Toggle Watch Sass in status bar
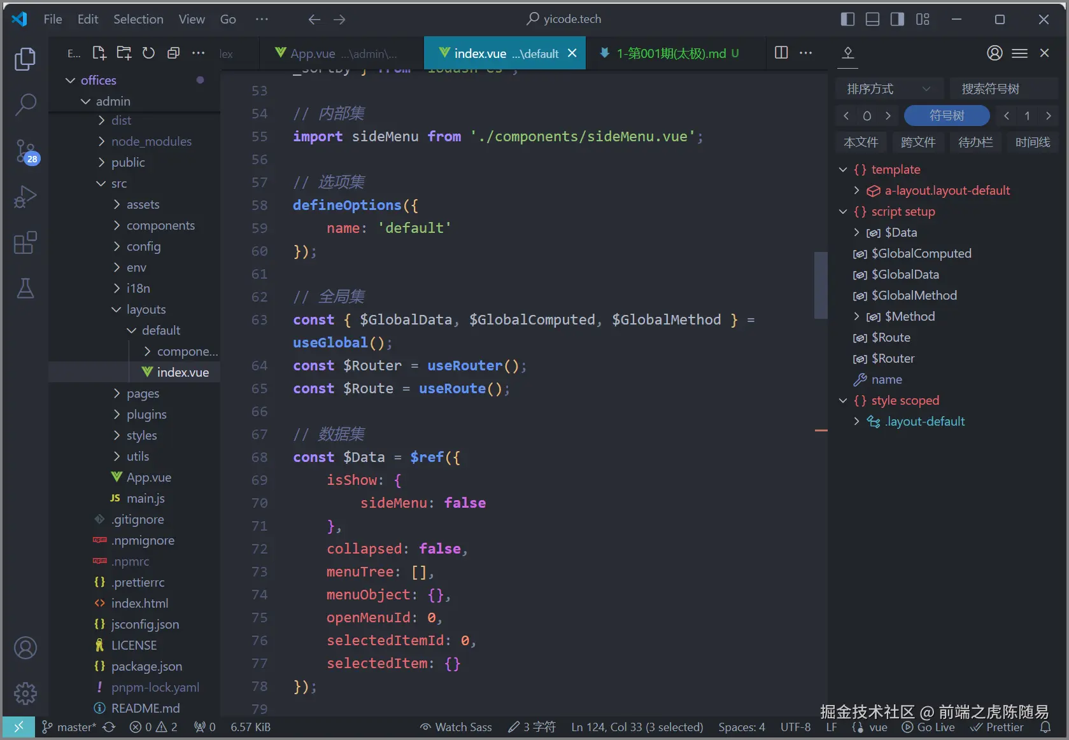 tap(456, 727)
